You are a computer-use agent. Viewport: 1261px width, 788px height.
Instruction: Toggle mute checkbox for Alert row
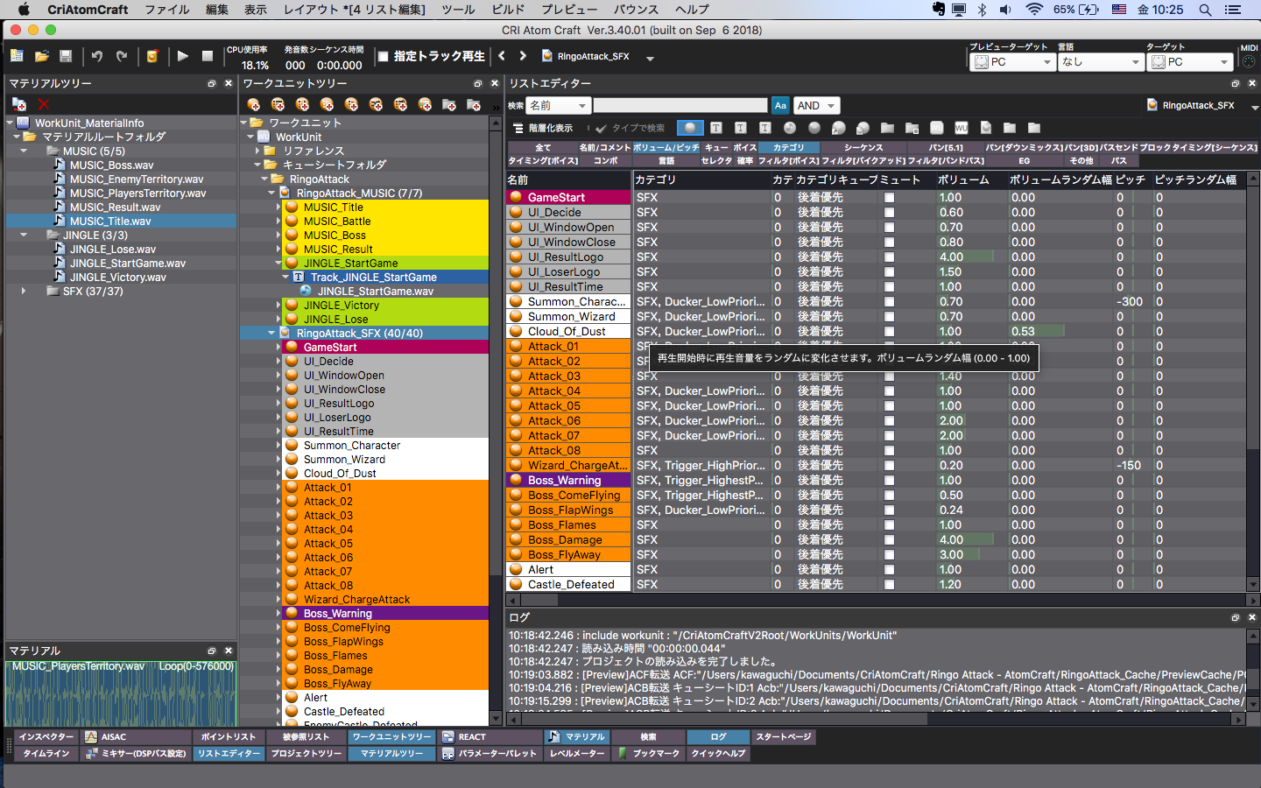[889, 570]
